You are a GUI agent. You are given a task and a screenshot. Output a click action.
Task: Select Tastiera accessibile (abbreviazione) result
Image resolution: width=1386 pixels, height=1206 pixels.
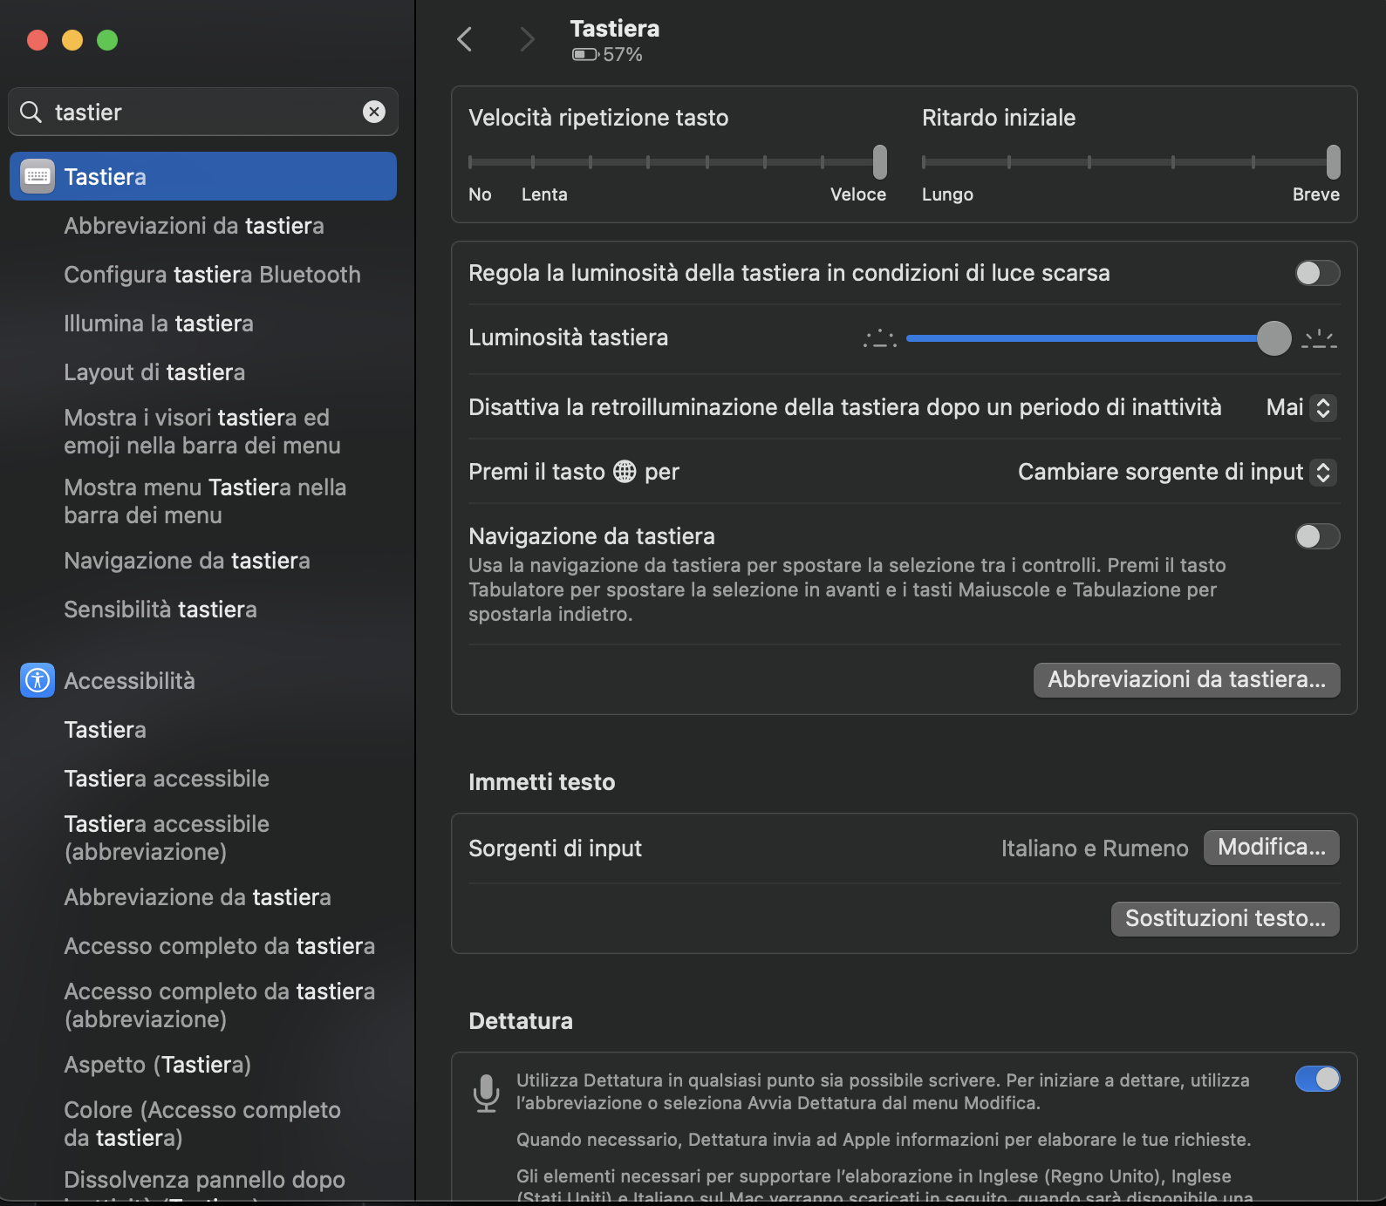point(167,838)
